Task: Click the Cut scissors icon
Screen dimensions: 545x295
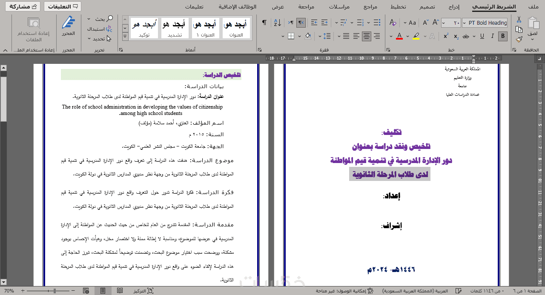Action: [519, 20]
